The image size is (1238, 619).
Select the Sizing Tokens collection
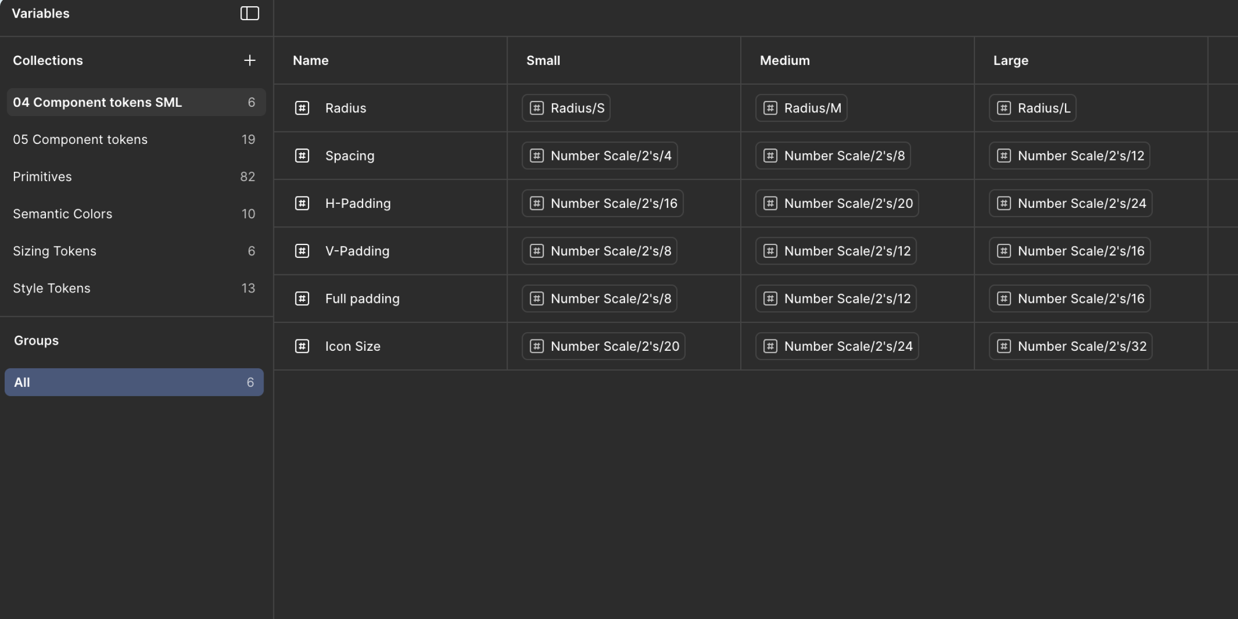(x=55, y=251)
